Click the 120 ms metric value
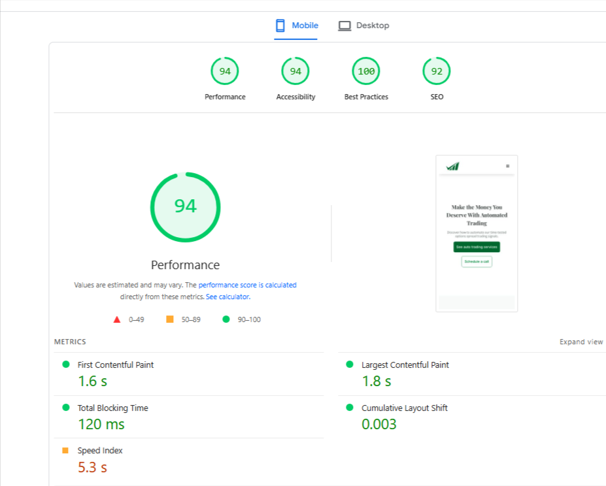The width and height of the screenshot is (606, 486). (x=101, y=424)
